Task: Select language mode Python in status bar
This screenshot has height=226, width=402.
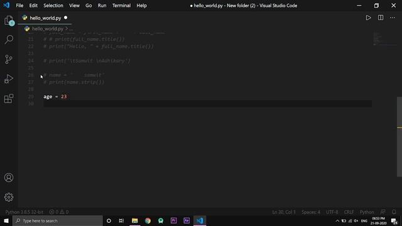Action: [x=367, y=212]
